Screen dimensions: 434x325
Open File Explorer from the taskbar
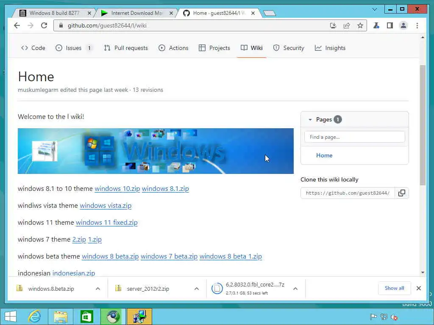click(x=61, y=317)
